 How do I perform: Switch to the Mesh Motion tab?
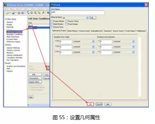point(73,31)
